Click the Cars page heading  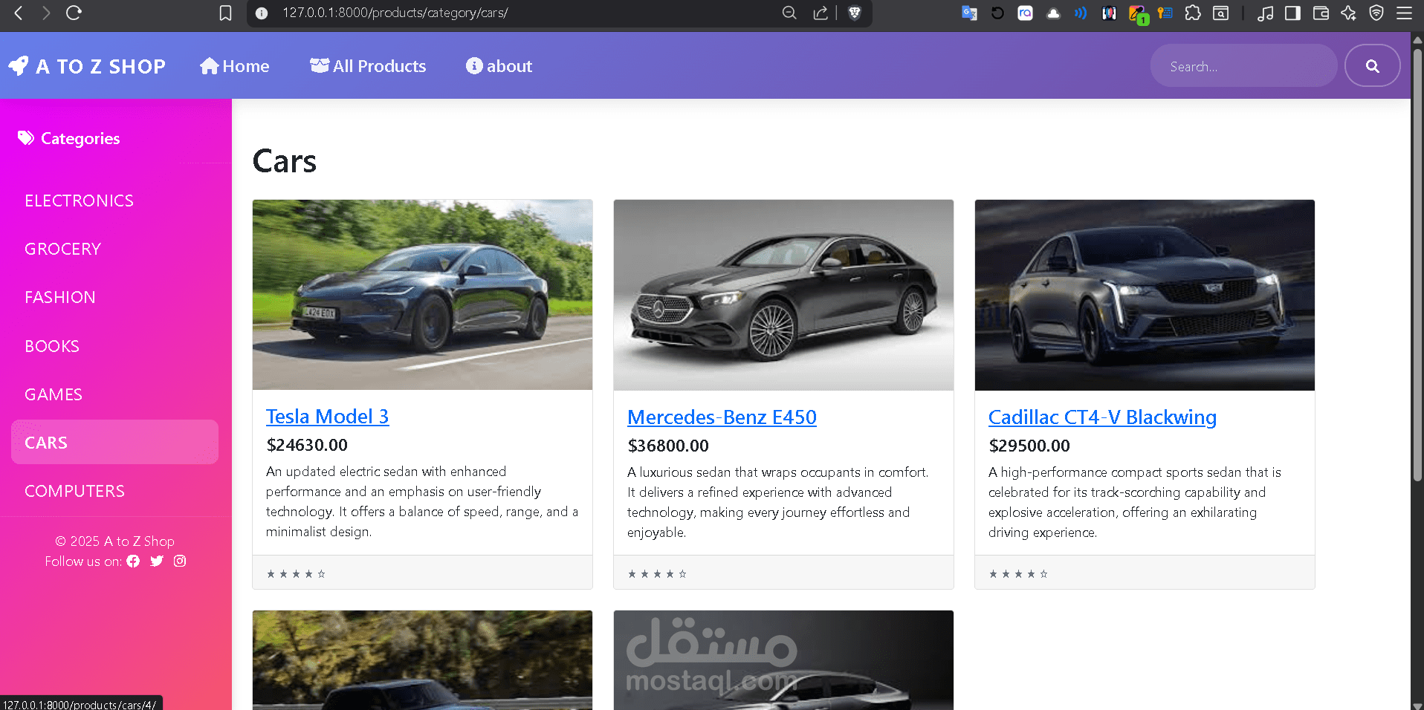click(285, 161)
